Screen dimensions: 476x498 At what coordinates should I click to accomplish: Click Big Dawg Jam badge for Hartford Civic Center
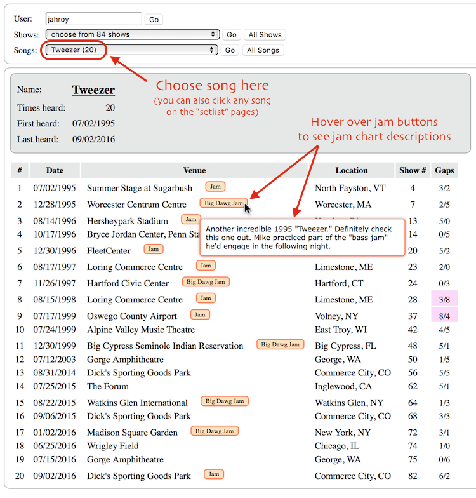206,281
